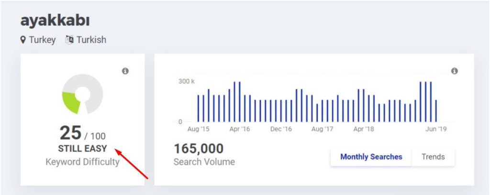Click the green segment of the difficulty donut
Viewport: 490px width, 195px height.
coord(72,101)
